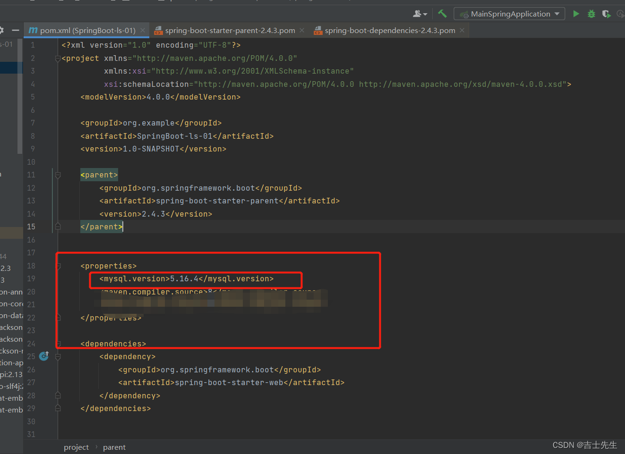625x454 pixels.
Task: Click the version 2.4.3 line
Action: click(x=155, y=214)
